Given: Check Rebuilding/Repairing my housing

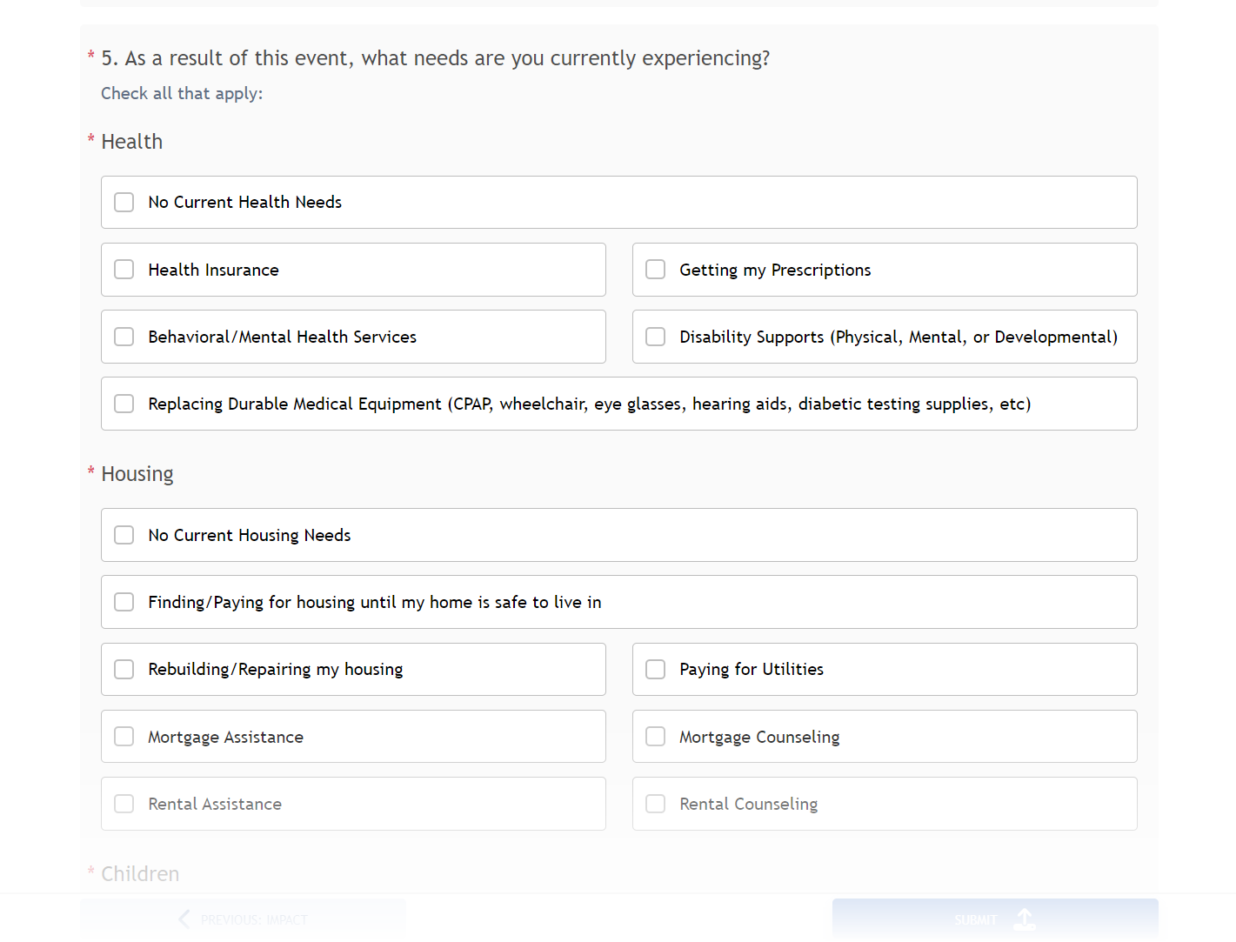Looking at the screenshot, I should (124, 669).
